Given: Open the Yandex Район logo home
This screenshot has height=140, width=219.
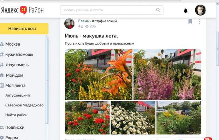Looking at the screenshot, I should (x=22, y=10).
